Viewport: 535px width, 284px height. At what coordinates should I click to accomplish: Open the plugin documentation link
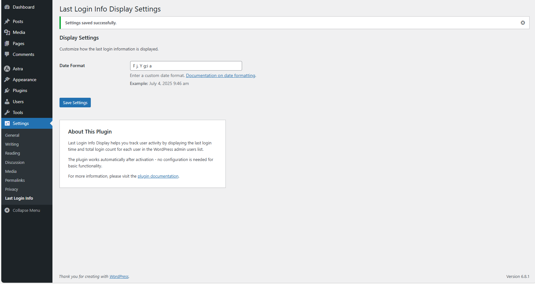(x=158, y=176)
